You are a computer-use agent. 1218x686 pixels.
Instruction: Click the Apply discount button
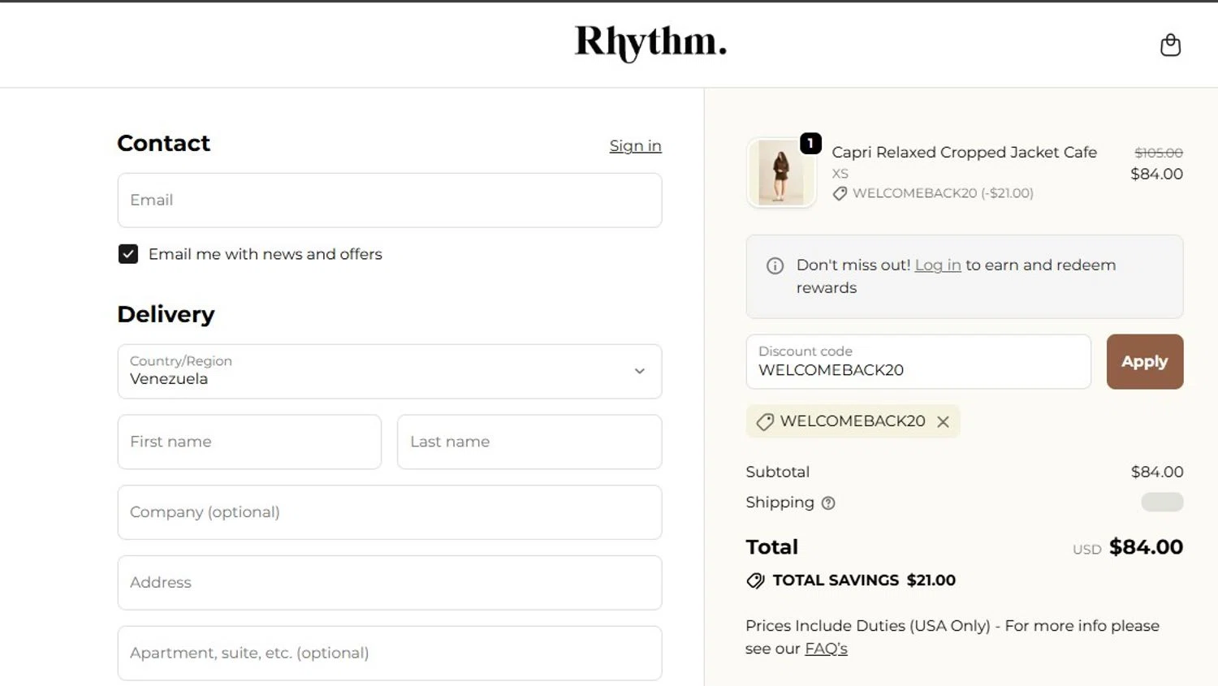click(1144, 361)
